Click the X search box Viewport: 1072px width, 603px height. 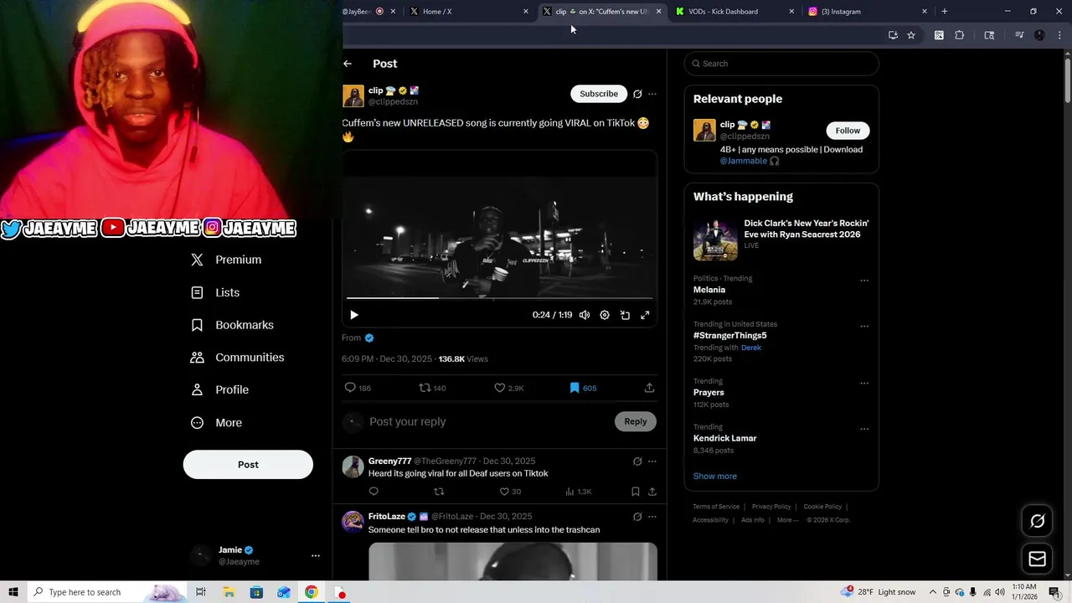click(781, 64)
